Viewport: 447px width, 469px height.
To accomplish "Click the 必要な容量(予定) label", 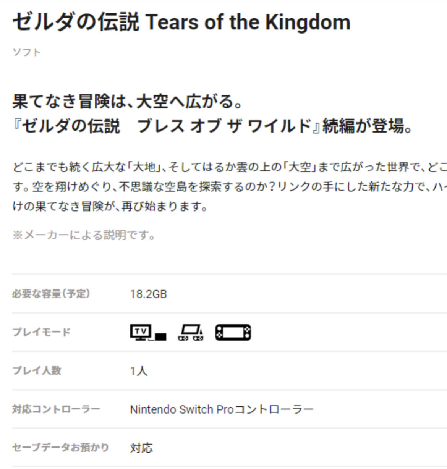I will pyautogui.click(x=51, y=294).
